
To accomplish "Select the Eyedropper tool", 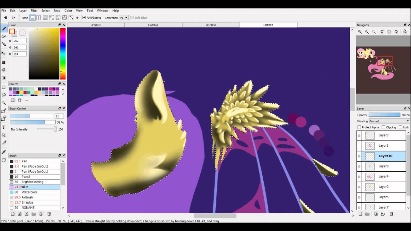I will (4, 152).
